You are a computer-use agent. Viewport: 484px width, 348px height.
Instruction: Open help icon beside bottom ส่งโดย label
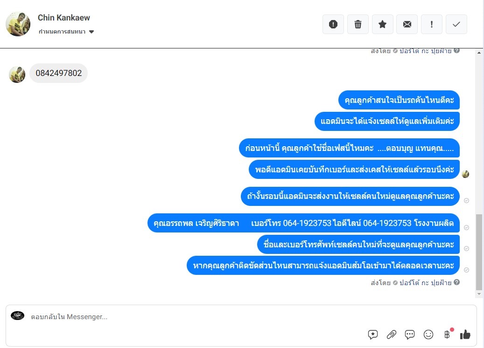457,282
